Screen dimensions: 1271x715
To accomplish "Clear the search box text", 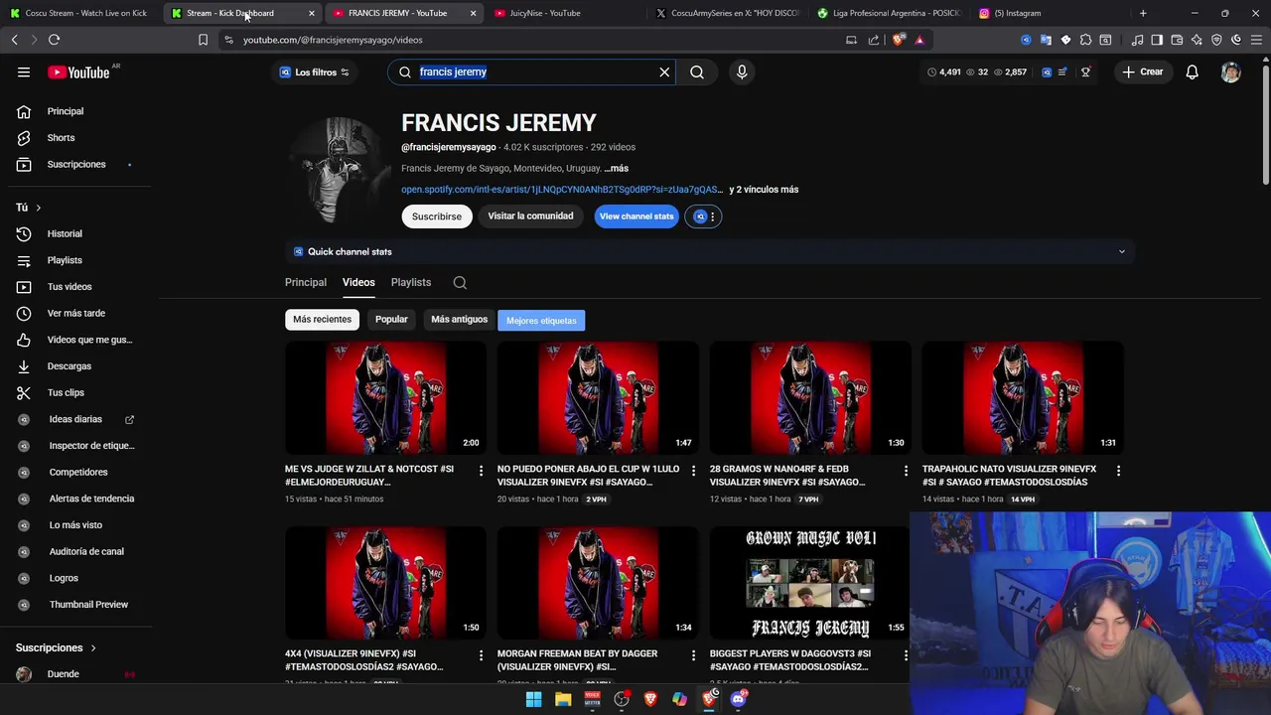I will (664, 71).
